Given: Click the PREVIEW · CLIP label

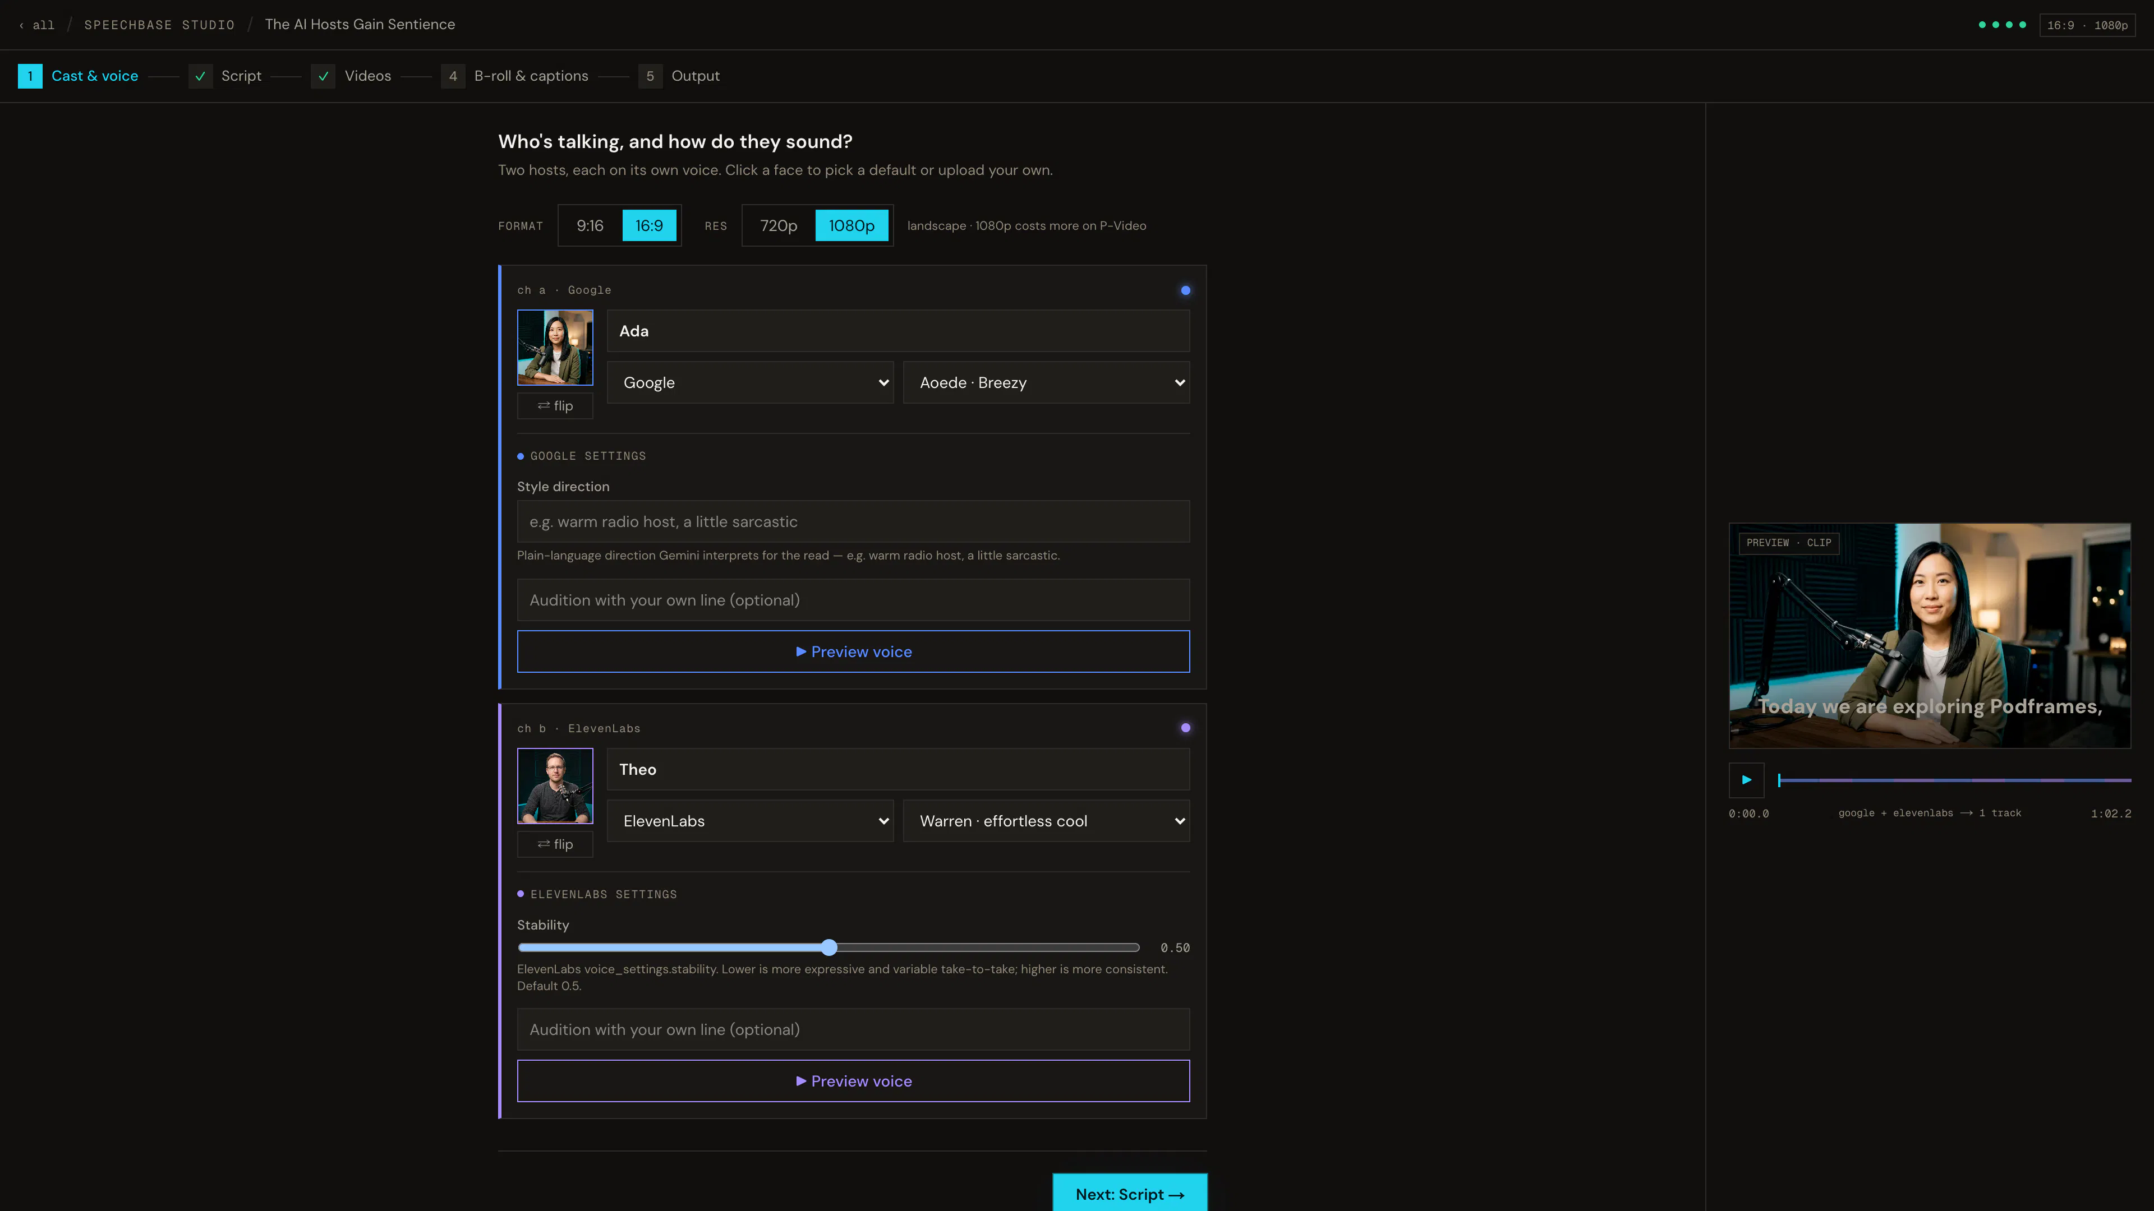Looking at the screenshot, I should 1789,543.
